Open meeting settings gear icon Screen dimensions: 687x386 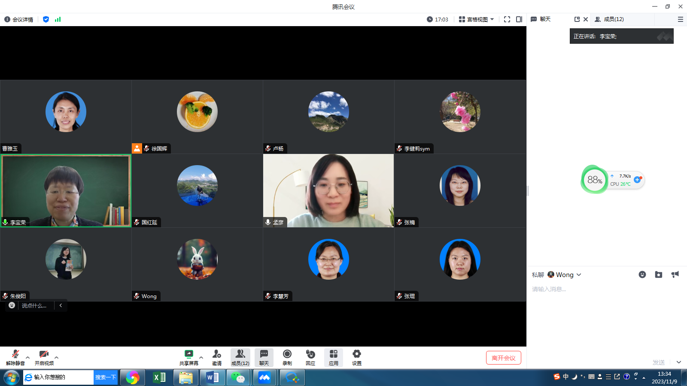pyautogui.click(x=357, y=354)
